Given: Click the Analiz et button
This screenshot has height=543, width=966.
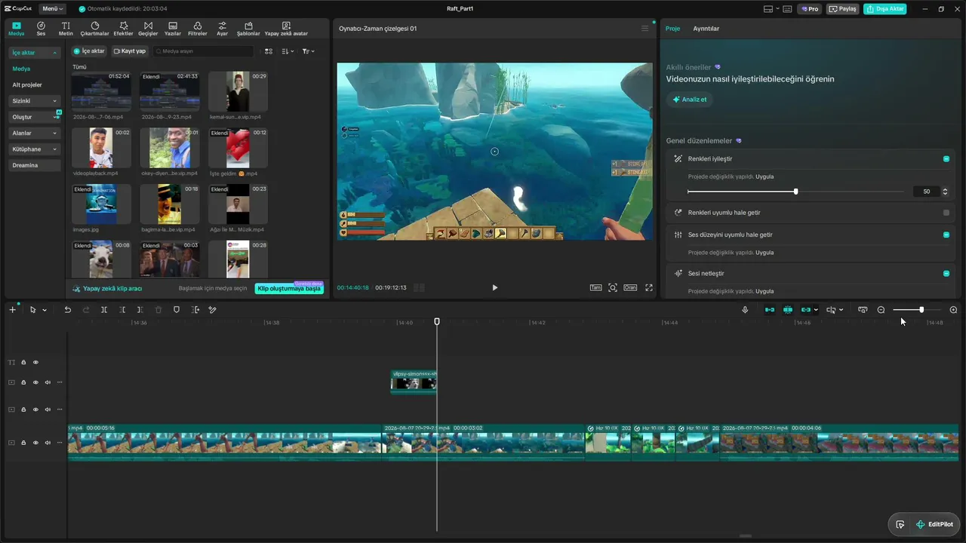Looking at the screenshot, I should point(690,100).
